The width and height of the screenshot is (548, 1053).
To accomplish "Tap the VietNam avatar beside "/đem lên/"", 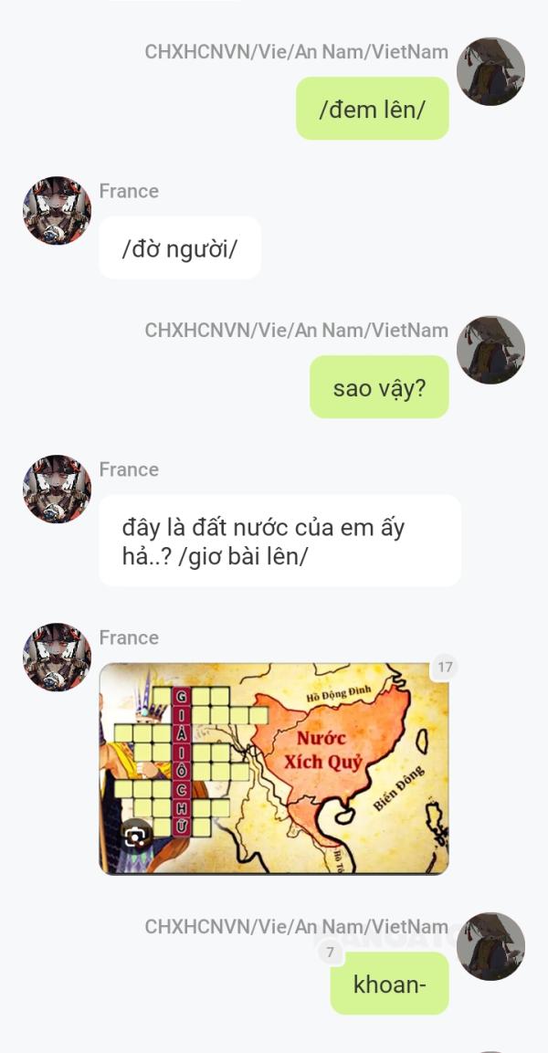I will 491,71.
